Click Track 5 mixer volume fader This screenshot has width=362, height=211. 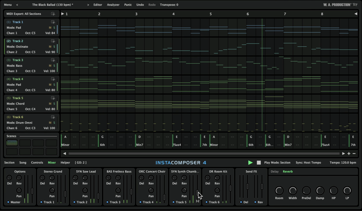coord(197,193)
